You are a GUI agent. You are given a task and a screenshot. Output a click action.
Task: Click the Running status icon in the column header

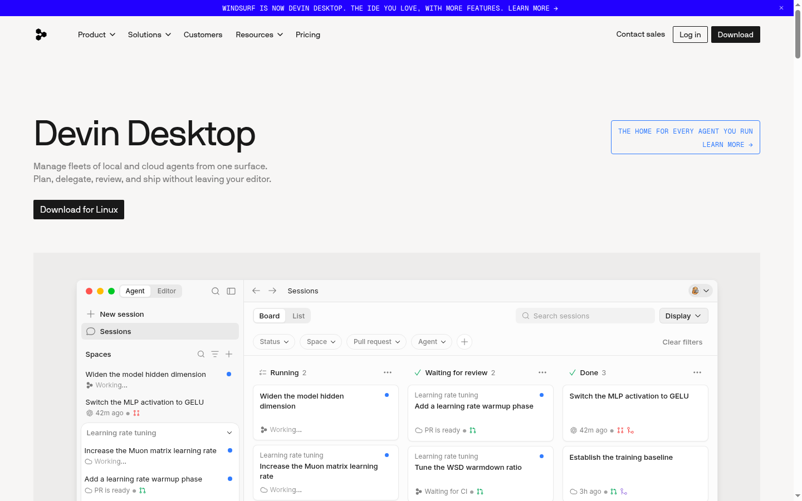pyautogui.click(x=263, y=372)
